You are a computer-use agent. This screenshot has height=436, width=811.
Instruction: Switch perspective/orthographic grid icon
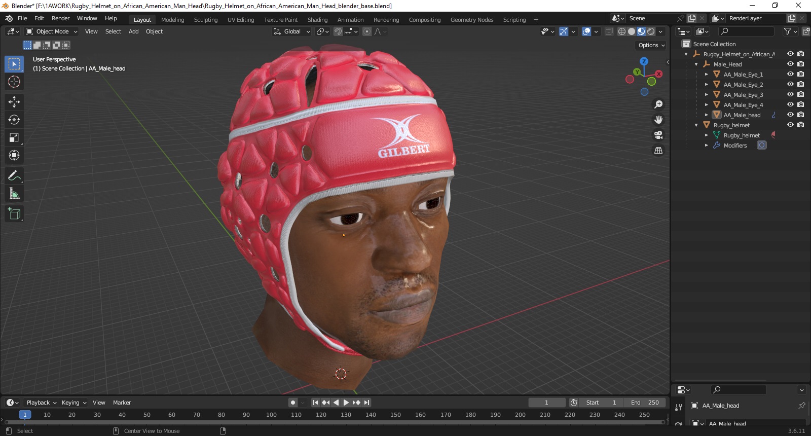point(658,150)
